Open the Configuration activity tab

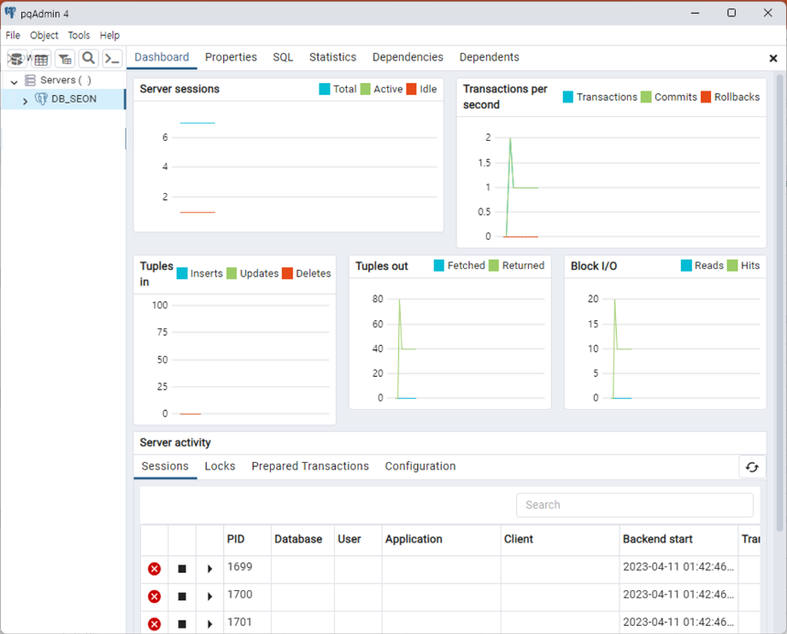click(x=421, y=466)
